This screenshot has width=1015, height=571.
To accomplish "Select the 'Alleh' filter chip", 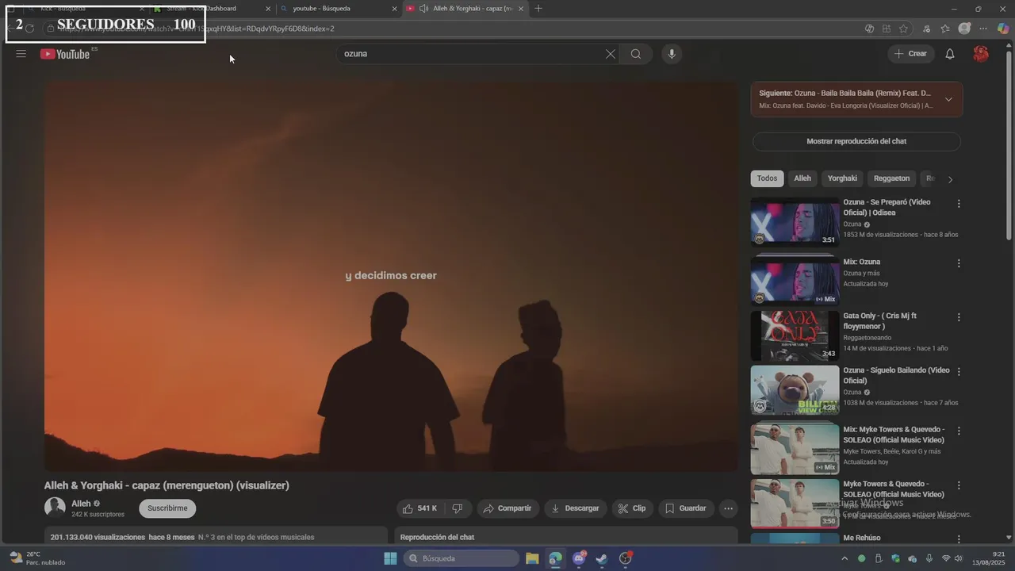I will pos(802,178).
